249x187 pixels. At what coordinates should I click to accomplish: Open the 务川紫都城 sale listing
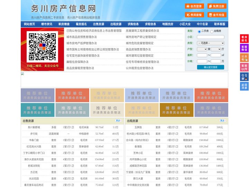click(x=34, y=127)
